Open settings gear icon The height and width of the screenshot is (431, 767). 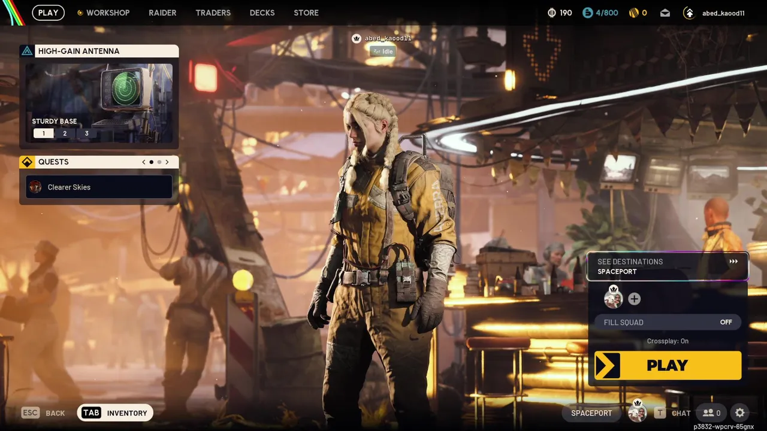(740, 413)
